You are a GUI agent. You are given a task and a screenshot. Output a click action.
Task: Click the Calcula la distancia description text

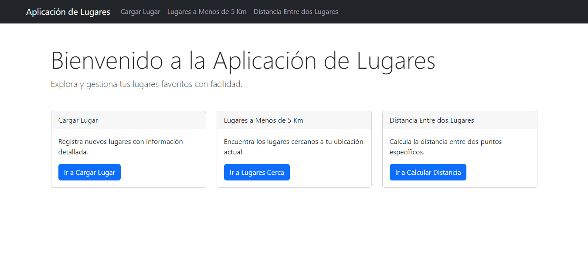point(445,147)
